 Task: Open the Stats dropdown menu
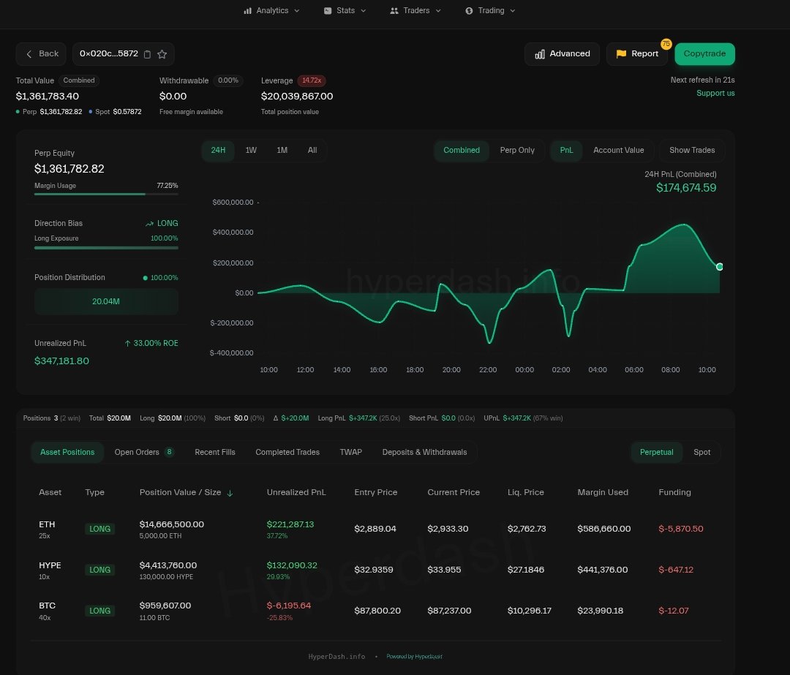pyautogui.click(x=363, y=11)
